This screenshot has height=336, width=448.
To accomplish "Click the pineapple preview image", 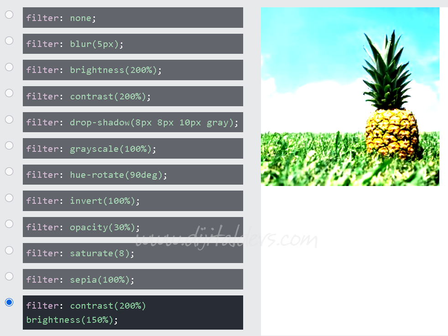I will click(350, 96).
